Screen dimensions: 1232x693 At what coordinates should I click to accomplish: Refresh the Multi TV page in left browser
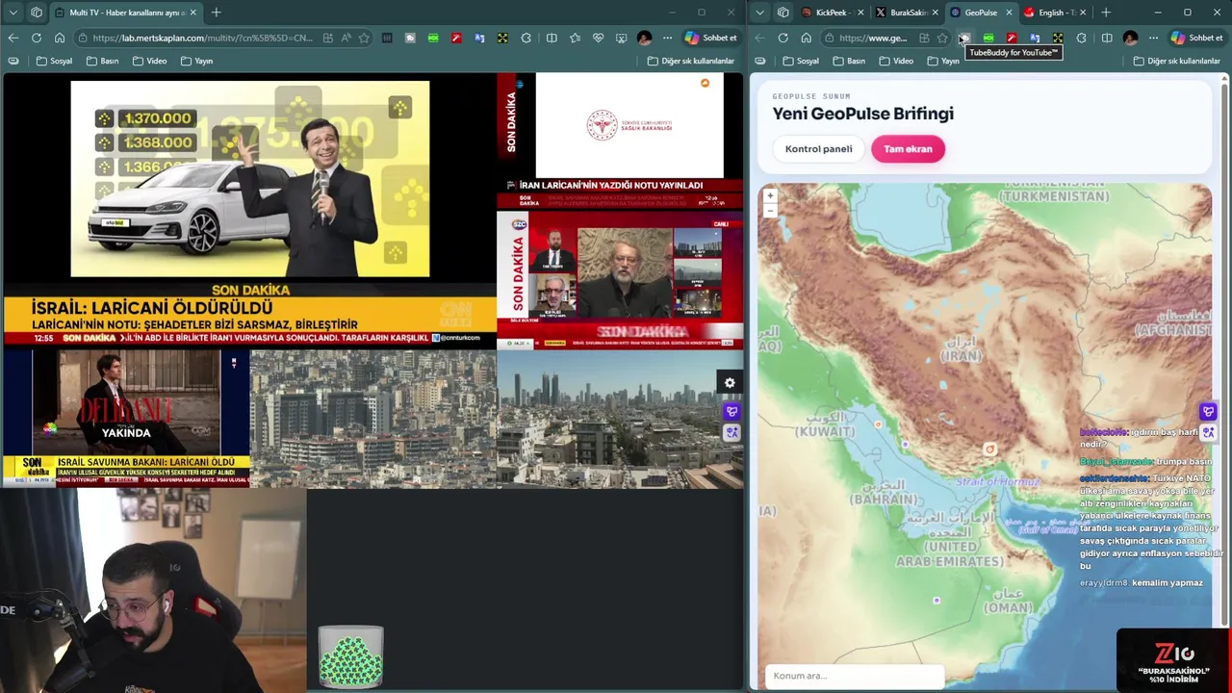pyautogui.click(x=36, y=38)
